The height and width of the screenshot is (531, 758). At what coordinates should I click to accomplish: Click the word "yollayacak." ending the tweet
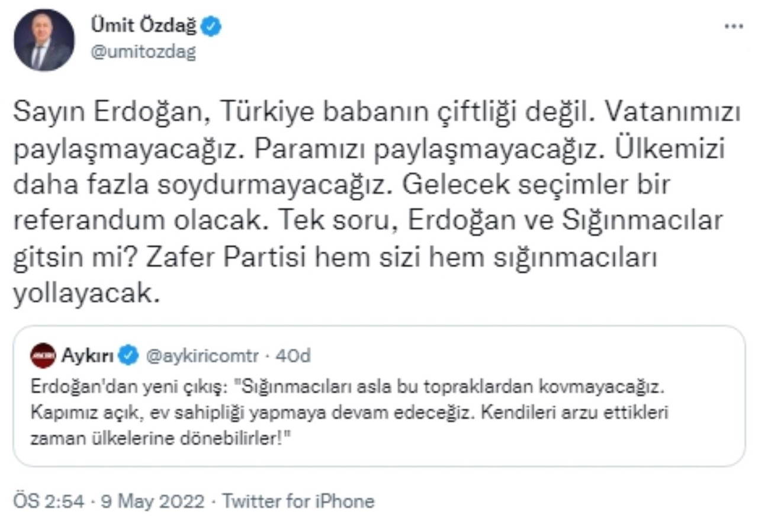click(x=86, y=294)
